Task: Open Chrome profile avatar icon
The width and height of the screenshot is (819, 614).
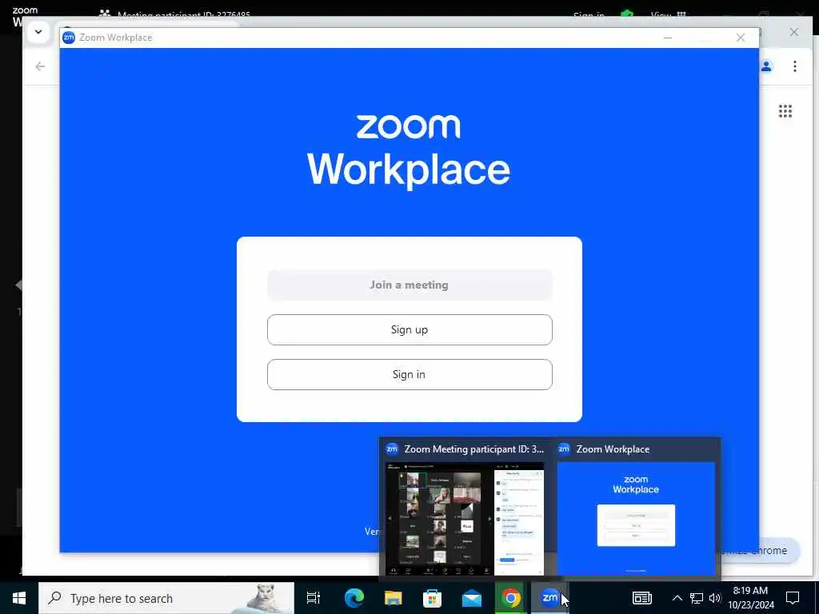Action: point(766,66)
